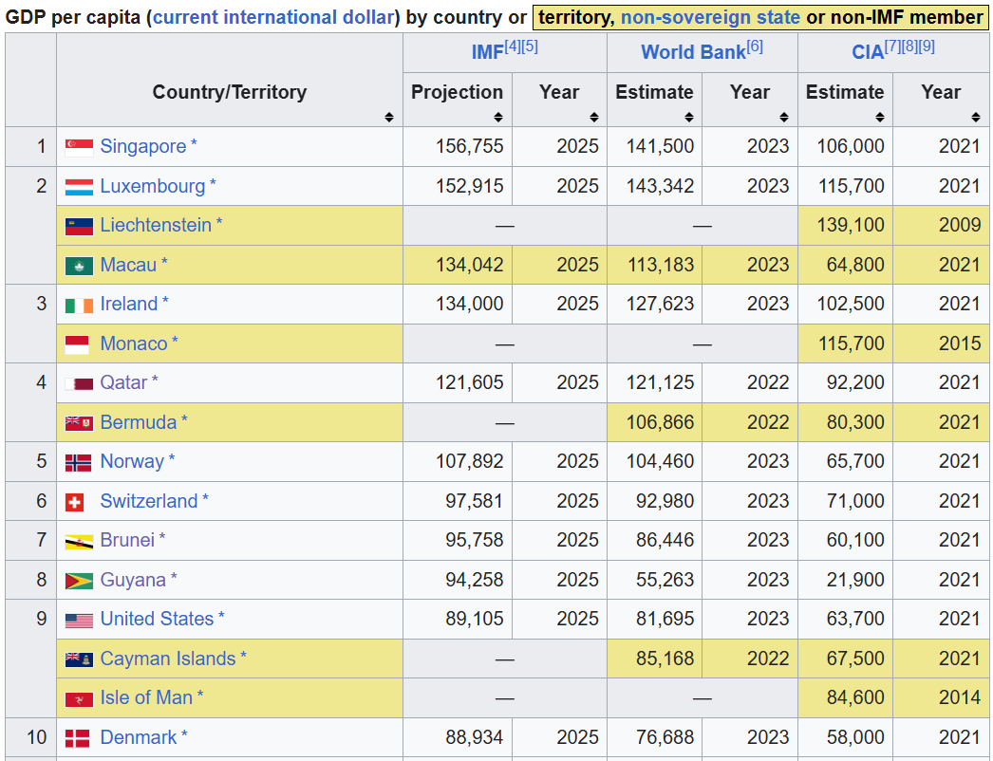993x761 pixels.
Task: Open the Guyana country link
Action: pos(133,580)
